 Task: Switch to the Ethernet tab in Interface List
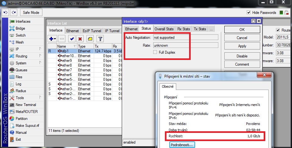[x=73, y=31]
